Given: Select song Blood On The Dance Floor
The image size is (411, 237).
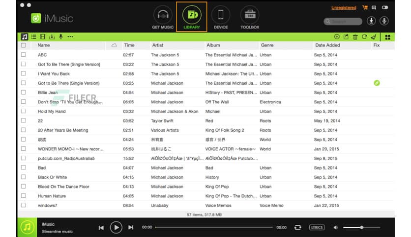Looking at the screenshot, I should [x=64, y=187].
